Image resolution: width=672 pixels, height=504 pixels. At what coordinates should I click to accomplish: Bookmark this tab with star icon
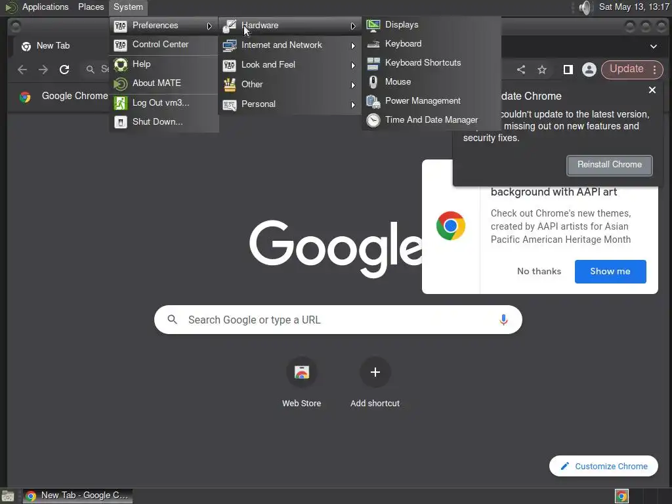point(542,70)
